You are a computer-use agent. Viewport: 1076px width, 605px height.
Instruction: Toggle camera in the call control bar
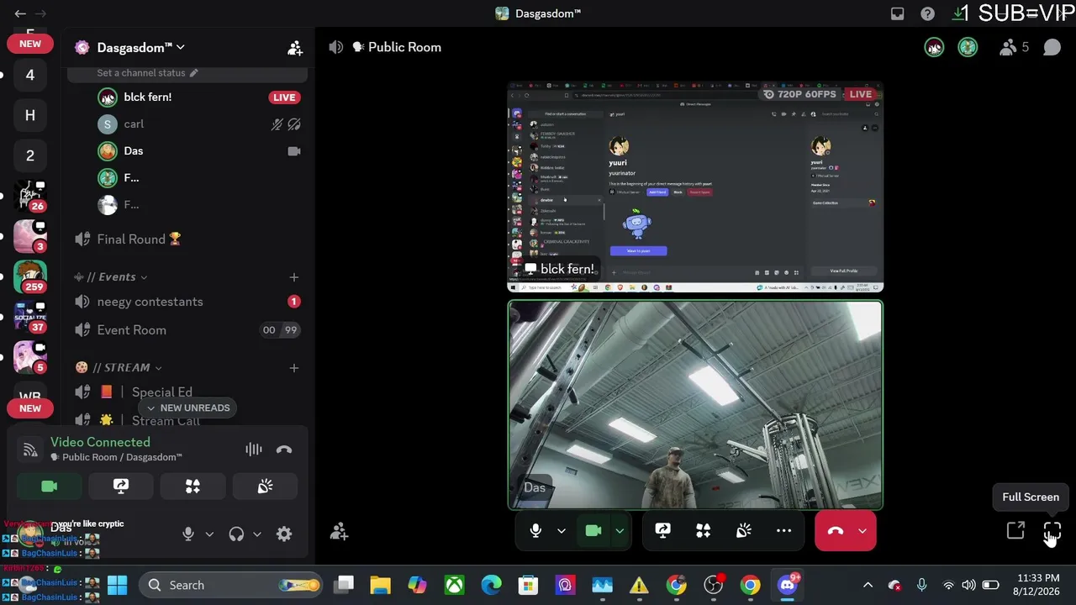(593, 530)
